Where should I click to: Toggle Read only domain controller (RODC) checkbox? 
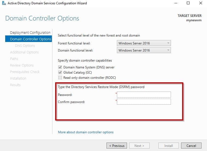60,78
